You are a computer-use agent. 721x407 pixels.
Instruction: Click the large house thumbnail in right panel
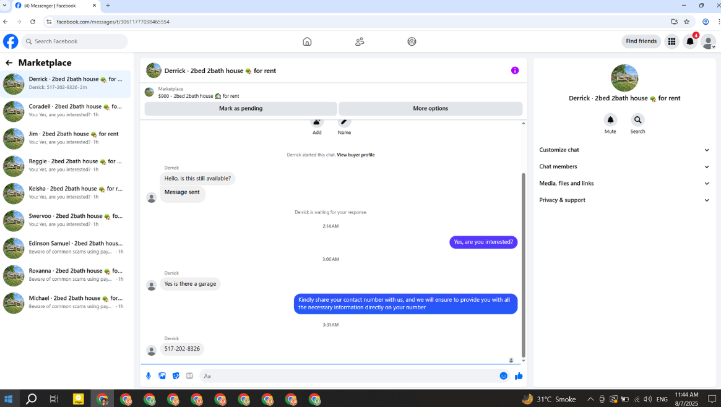click(624, 78)
